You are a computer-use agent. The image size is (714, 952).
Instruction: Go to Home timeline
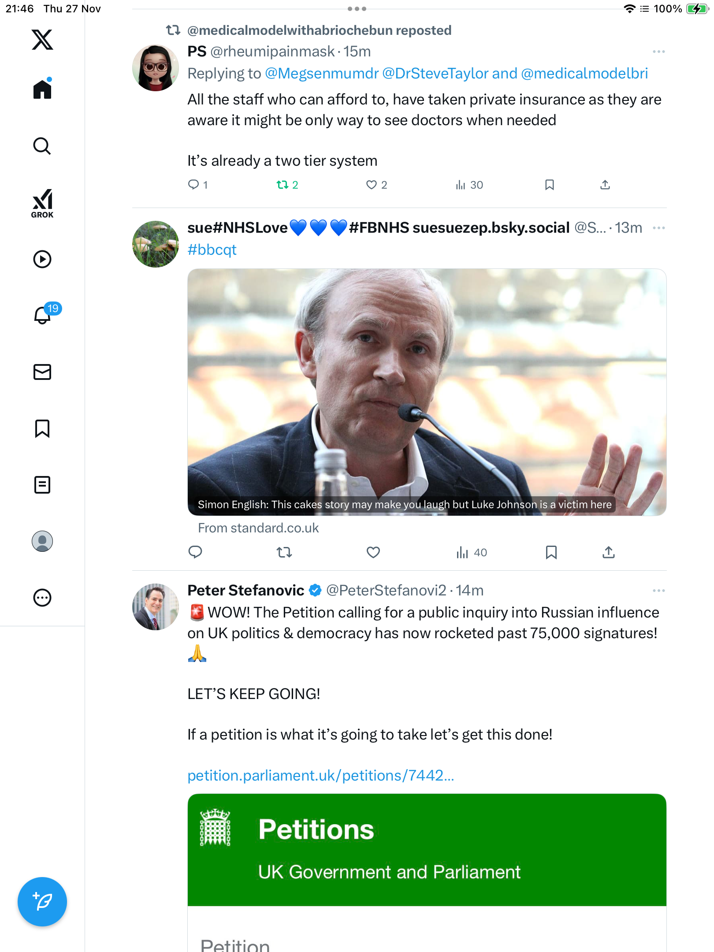[x=42, y=89]
